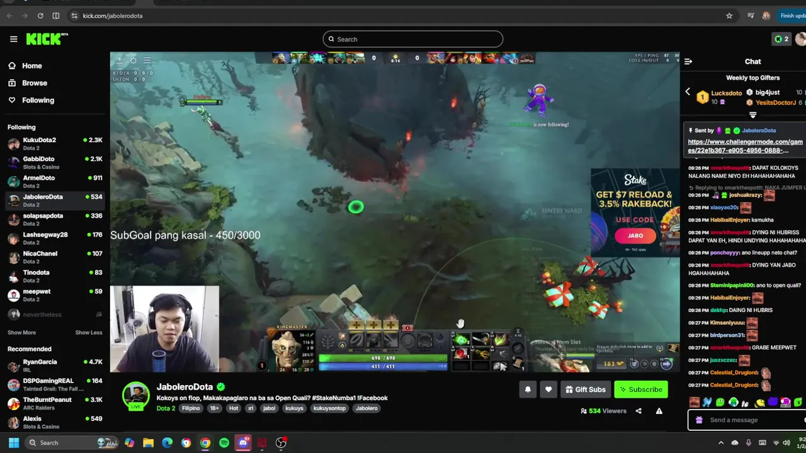Open Windows taskbar search box

click(x=71, y=443)
